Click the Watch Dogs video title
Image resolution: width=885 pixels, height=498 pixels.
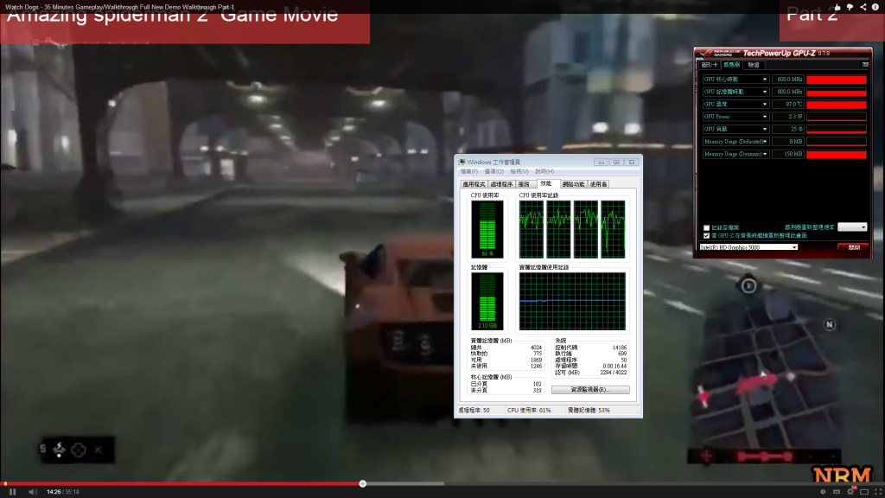119,7
